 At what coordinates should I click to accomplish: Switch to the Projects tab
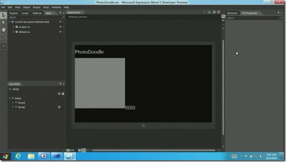(x=13, y=13)
